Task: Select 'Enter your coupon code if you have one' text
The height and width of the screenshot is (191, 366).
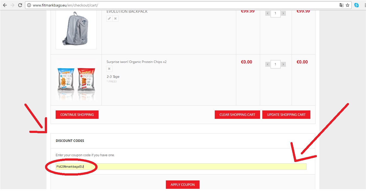Action: point(85,155)
